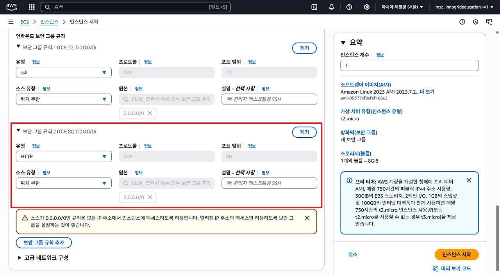This screenshot has width=500, height=275.
Task: Click the monitor chat icon at top right
Action: (489, 22)
